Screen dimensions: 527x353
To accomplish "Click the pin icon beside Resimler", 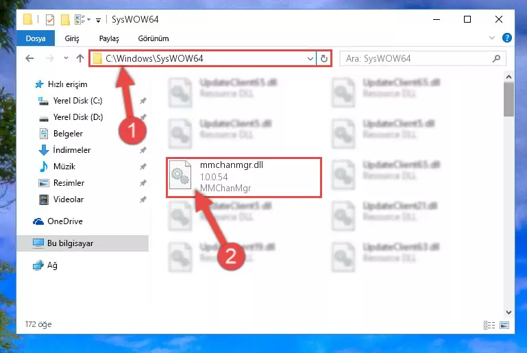I will (143, 183).
